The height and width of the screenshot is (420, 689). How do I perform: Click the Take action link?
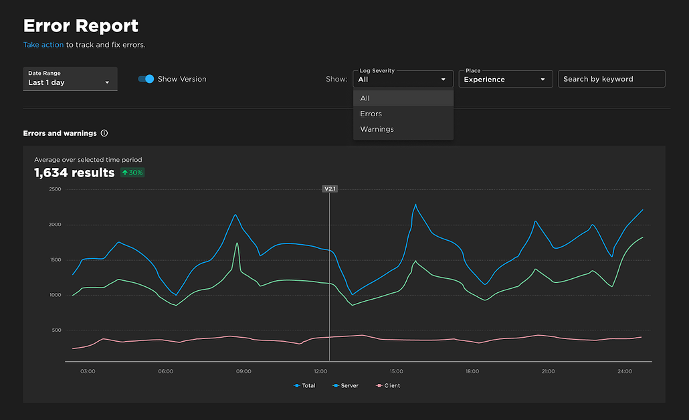click(x=43, y=45)
